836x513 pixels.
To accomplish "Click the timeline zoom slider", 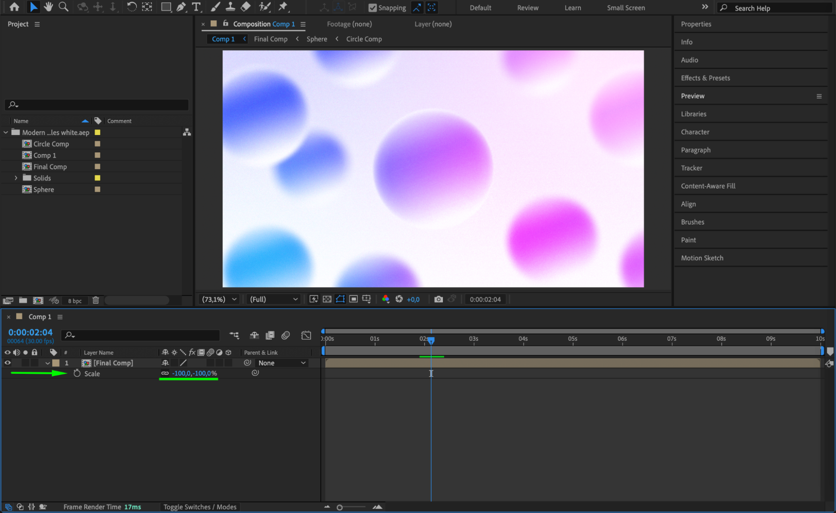I will tap(340, 507).
